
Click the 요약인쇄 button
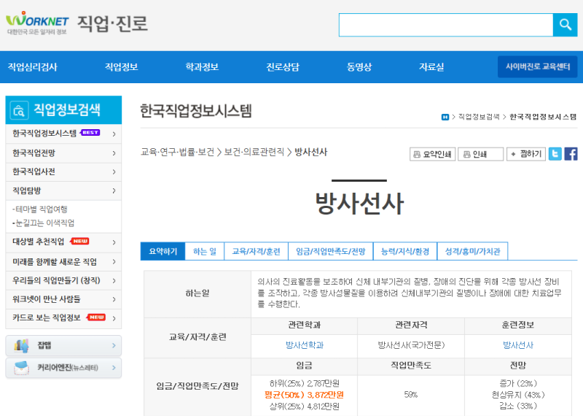pos(432,154)
